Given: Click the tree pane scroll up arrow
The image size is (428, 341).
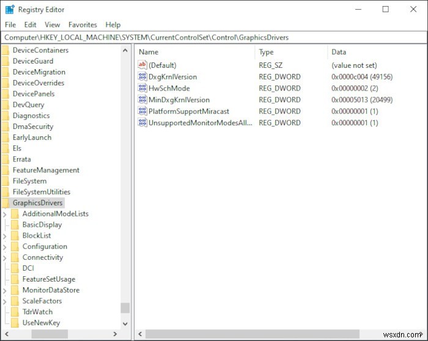Looking at the screenshot, I should pyautogui.click(x=125, y=50).
